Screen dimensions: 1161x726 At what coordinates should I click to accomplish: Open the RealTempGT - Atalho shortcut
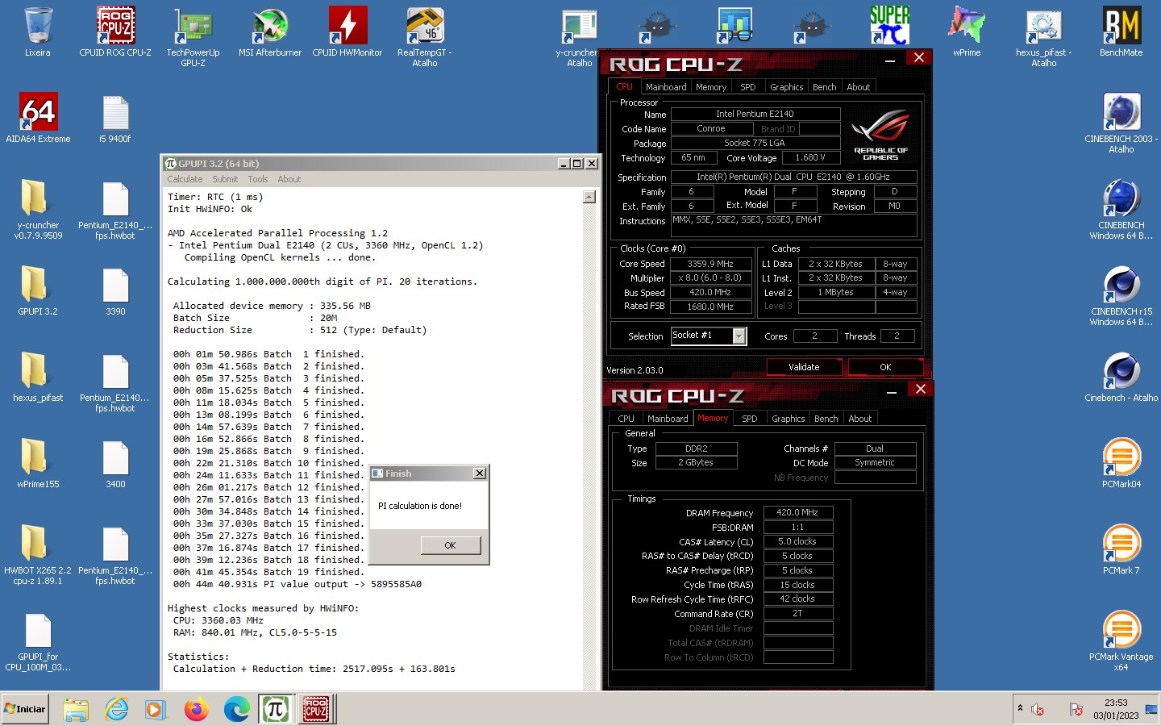[x=425, y=37]
